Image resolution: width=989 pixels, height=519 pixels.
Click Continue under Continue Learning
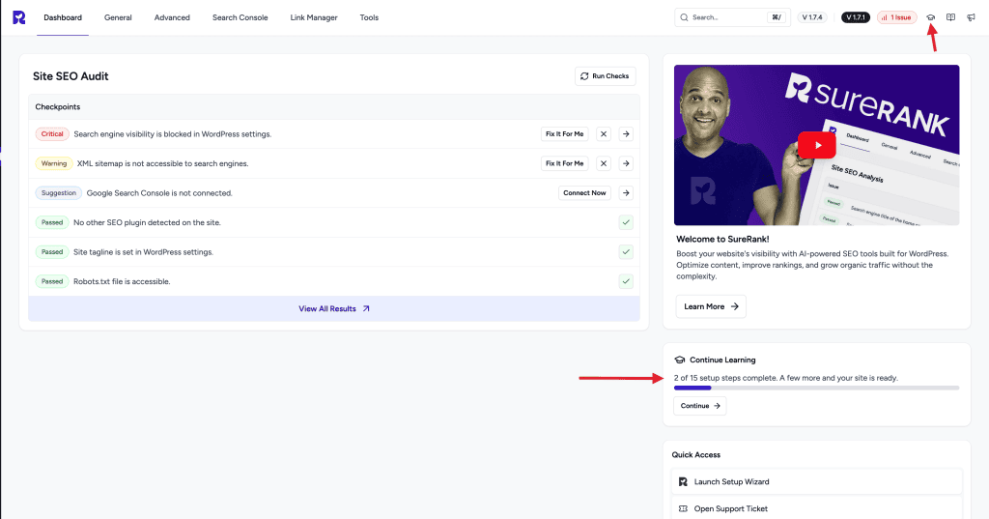(700, 406)
